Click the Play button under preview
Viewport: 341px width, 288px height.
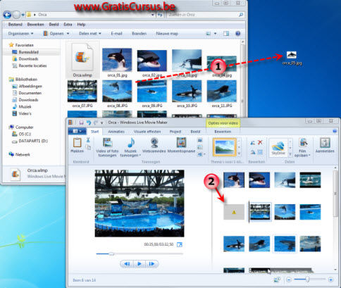[139, 264]
